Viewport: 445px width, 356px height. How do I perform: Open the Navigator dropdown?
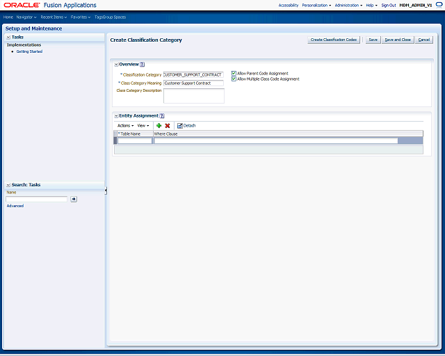click(x=26, y=17)
